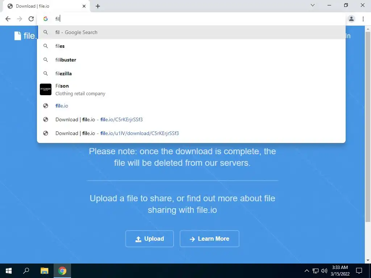
Task: Expand the tab search chevron
Action: click(313, 5)
